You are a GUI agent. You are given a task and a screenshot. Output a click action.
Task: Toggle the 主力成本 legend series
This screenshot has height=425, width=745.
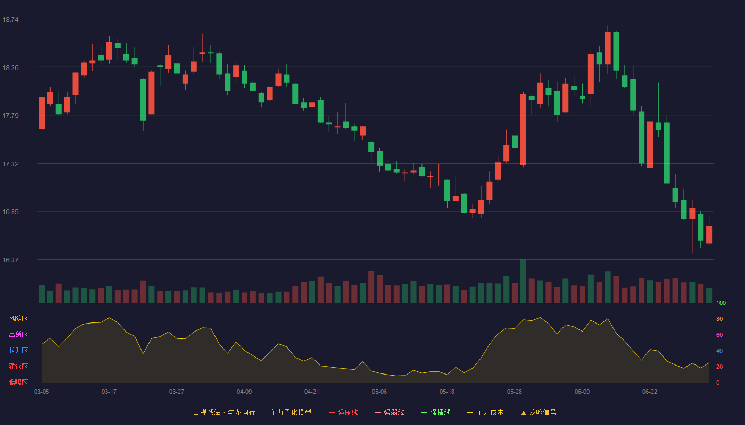[485, 412]
